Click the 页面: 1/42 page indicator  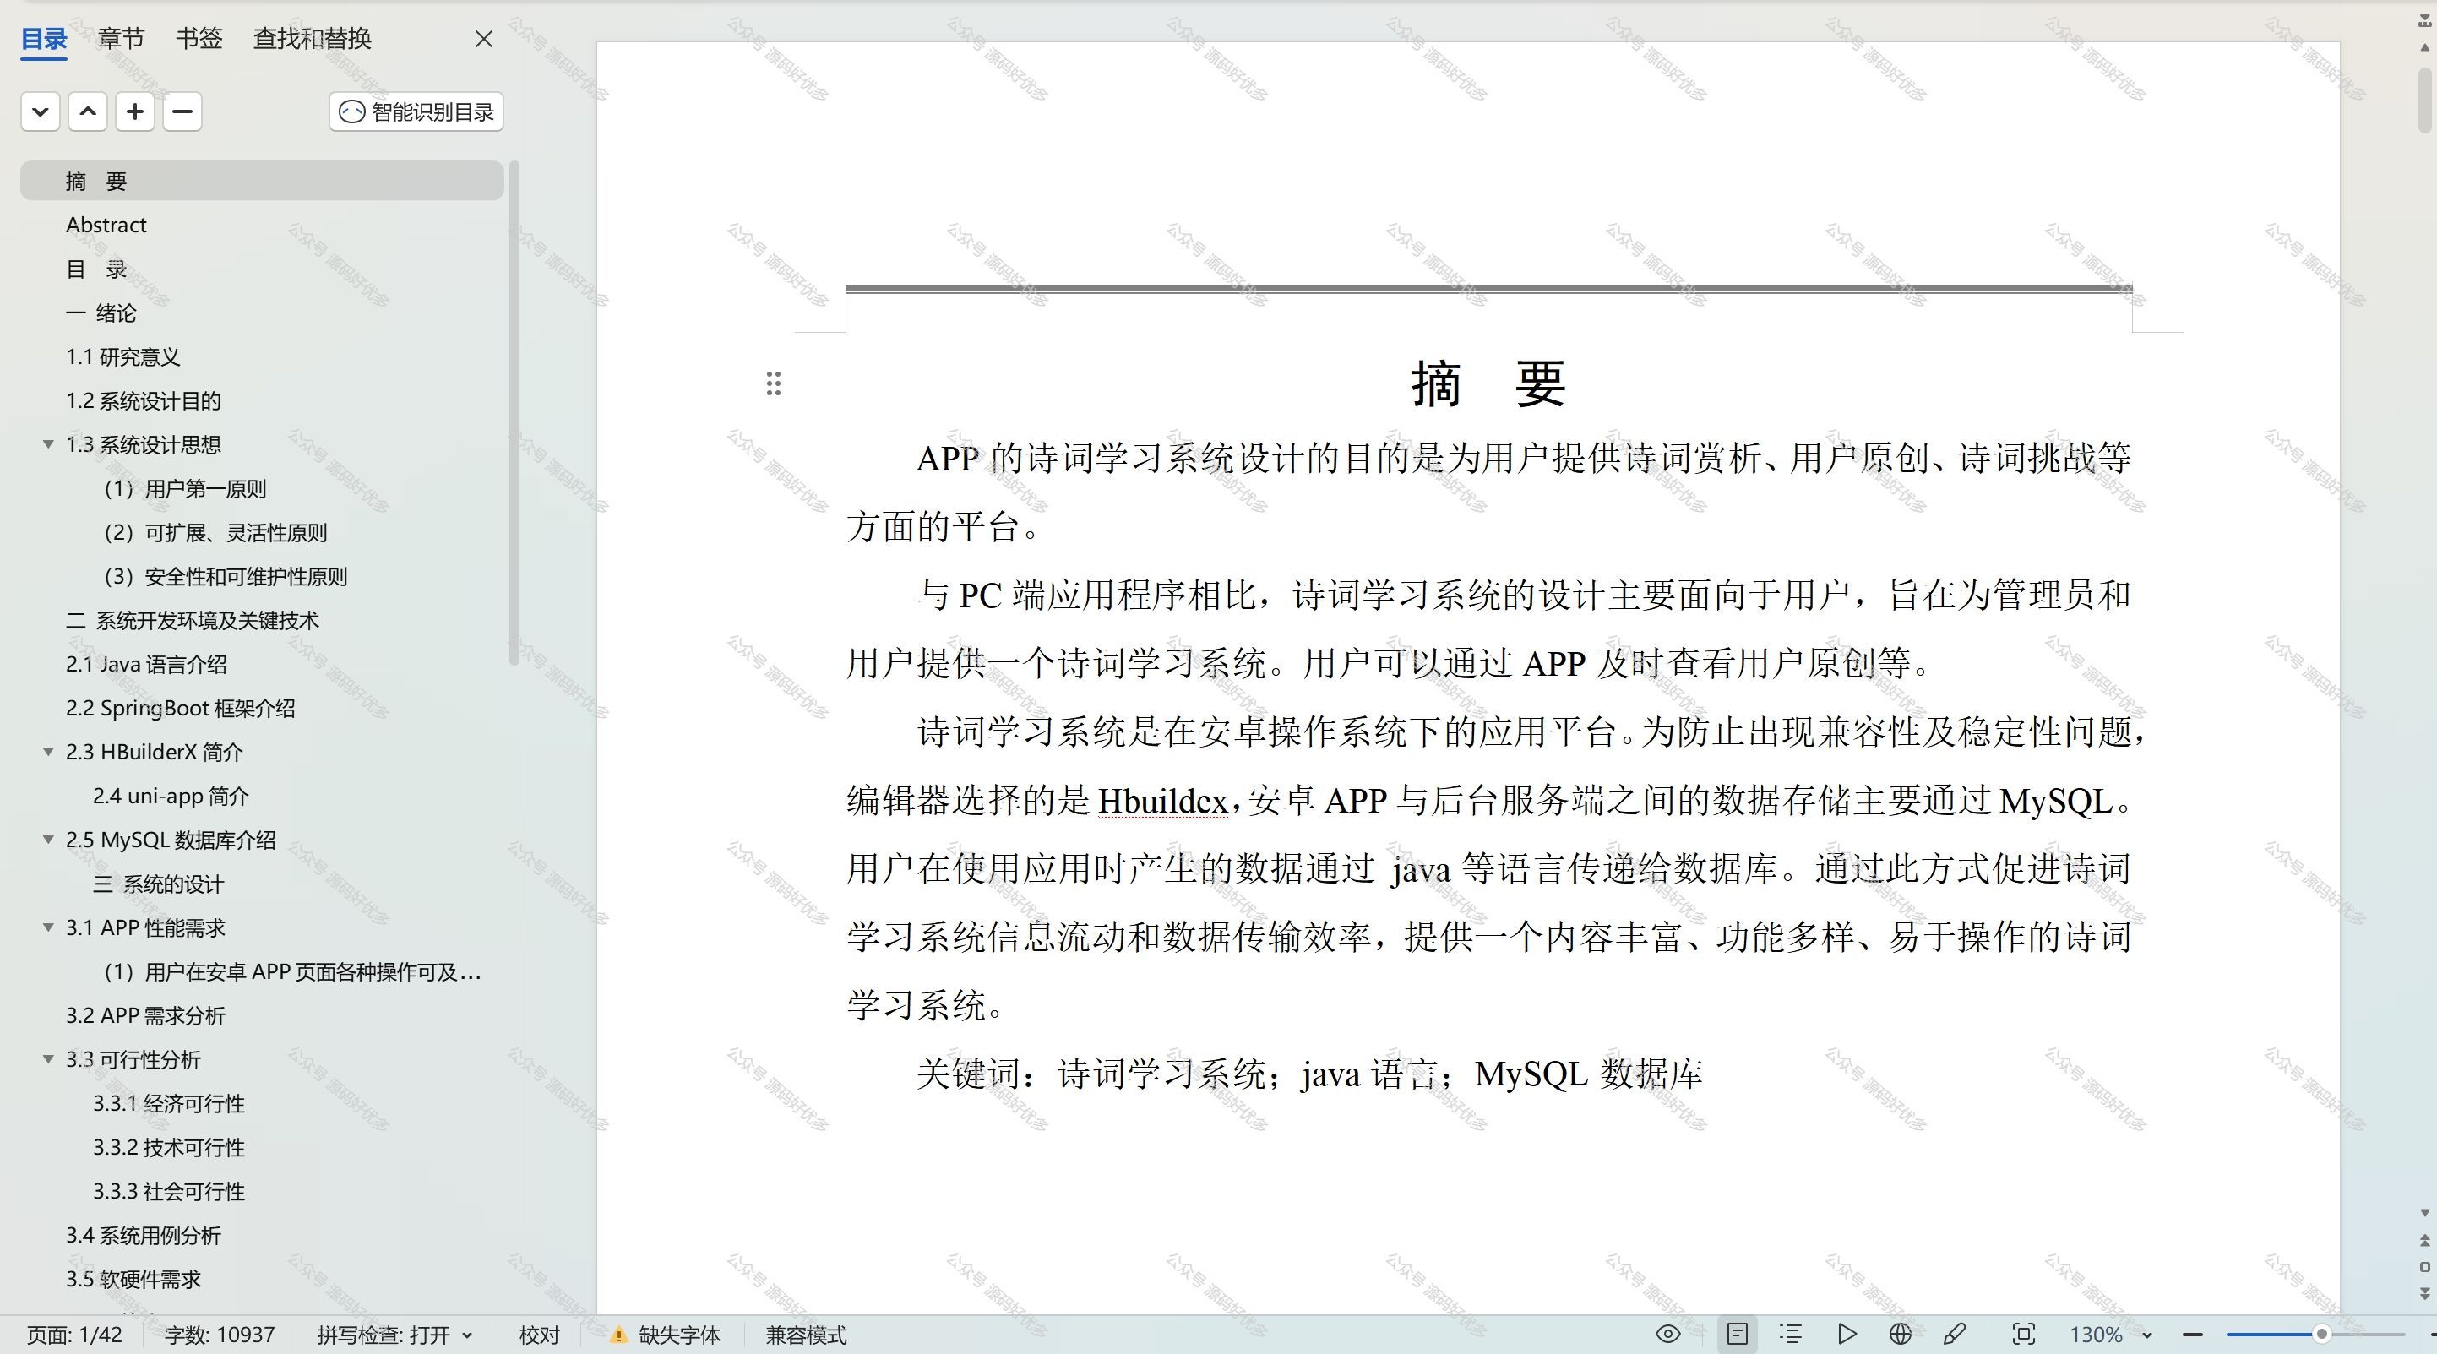74,1335
